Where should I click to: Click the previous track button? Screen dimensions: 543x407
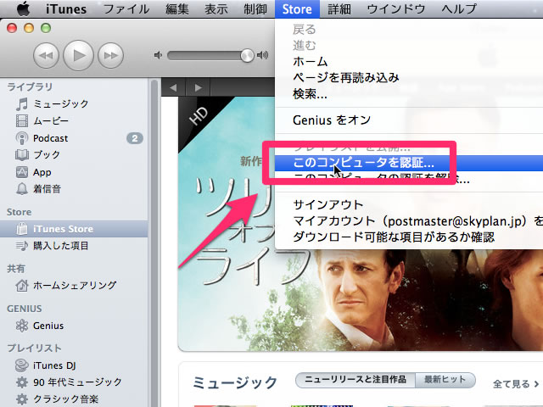pyautogui.click(x=46, y=55)
